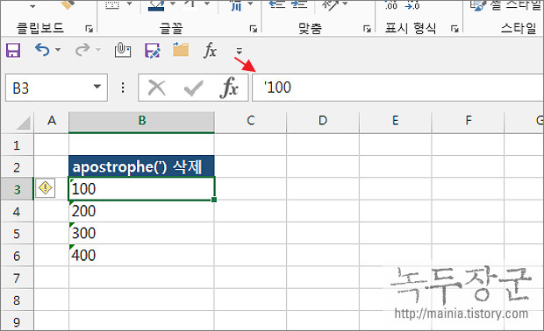Click the decrease indent icon
Viewport: 544px width, 331px height.
(x=277, y=4)
